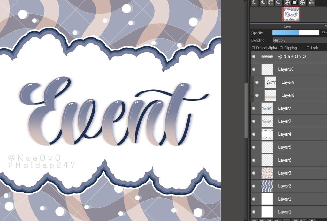Check the Clipping checkbox
The height and width of the screenshot is (221, 327).
[x=280, y=48]
